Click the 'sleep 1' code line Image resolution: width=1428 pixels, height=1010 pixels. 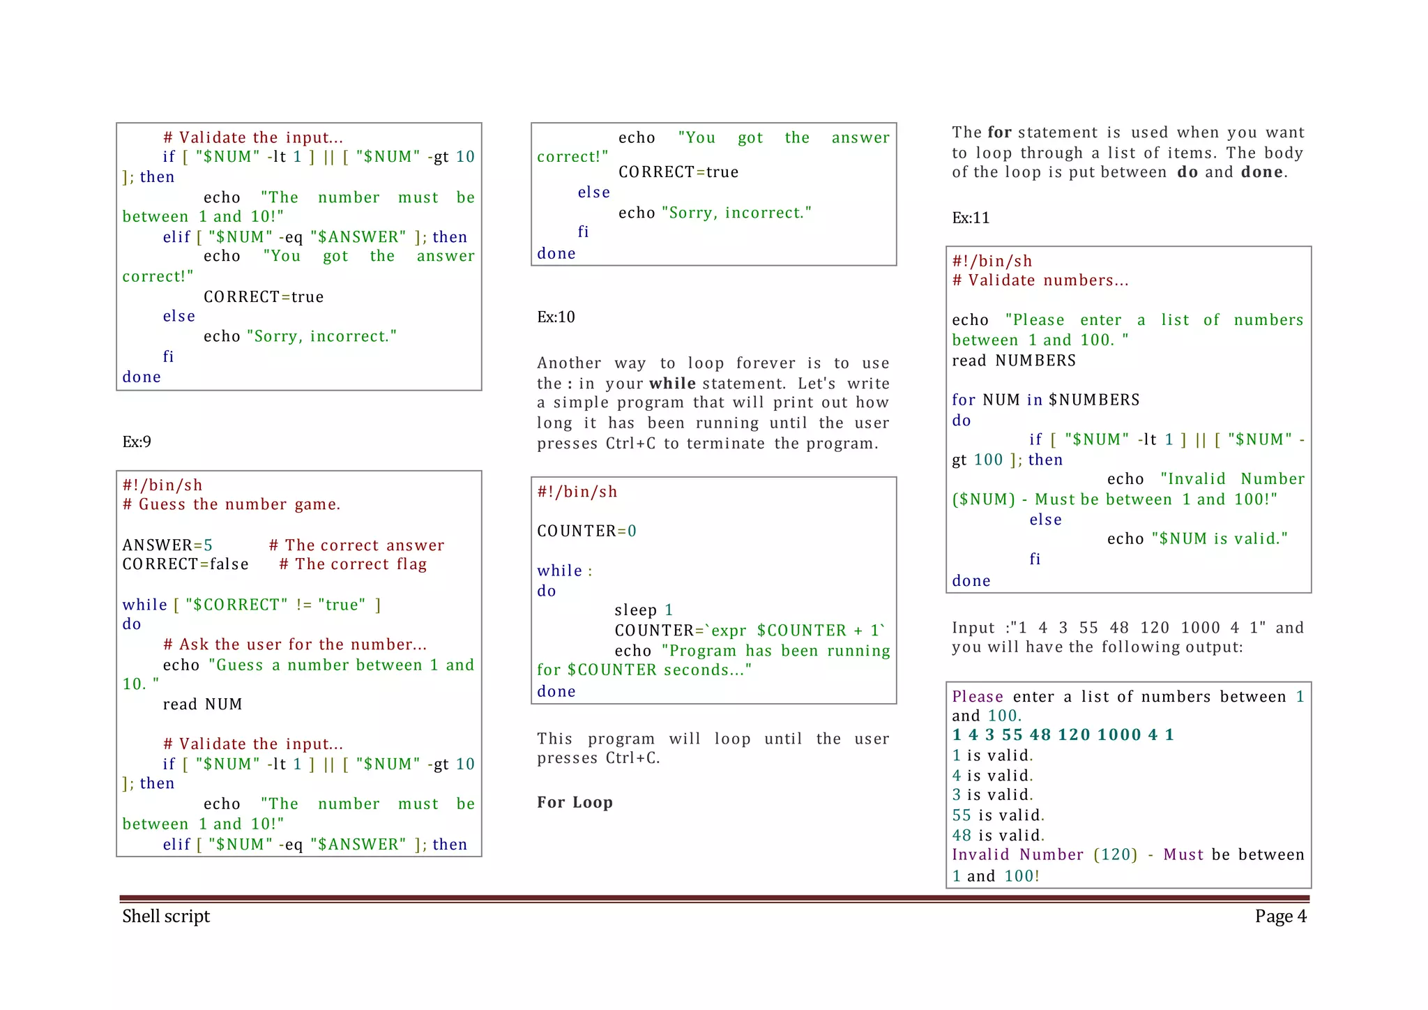pos(643,610)
